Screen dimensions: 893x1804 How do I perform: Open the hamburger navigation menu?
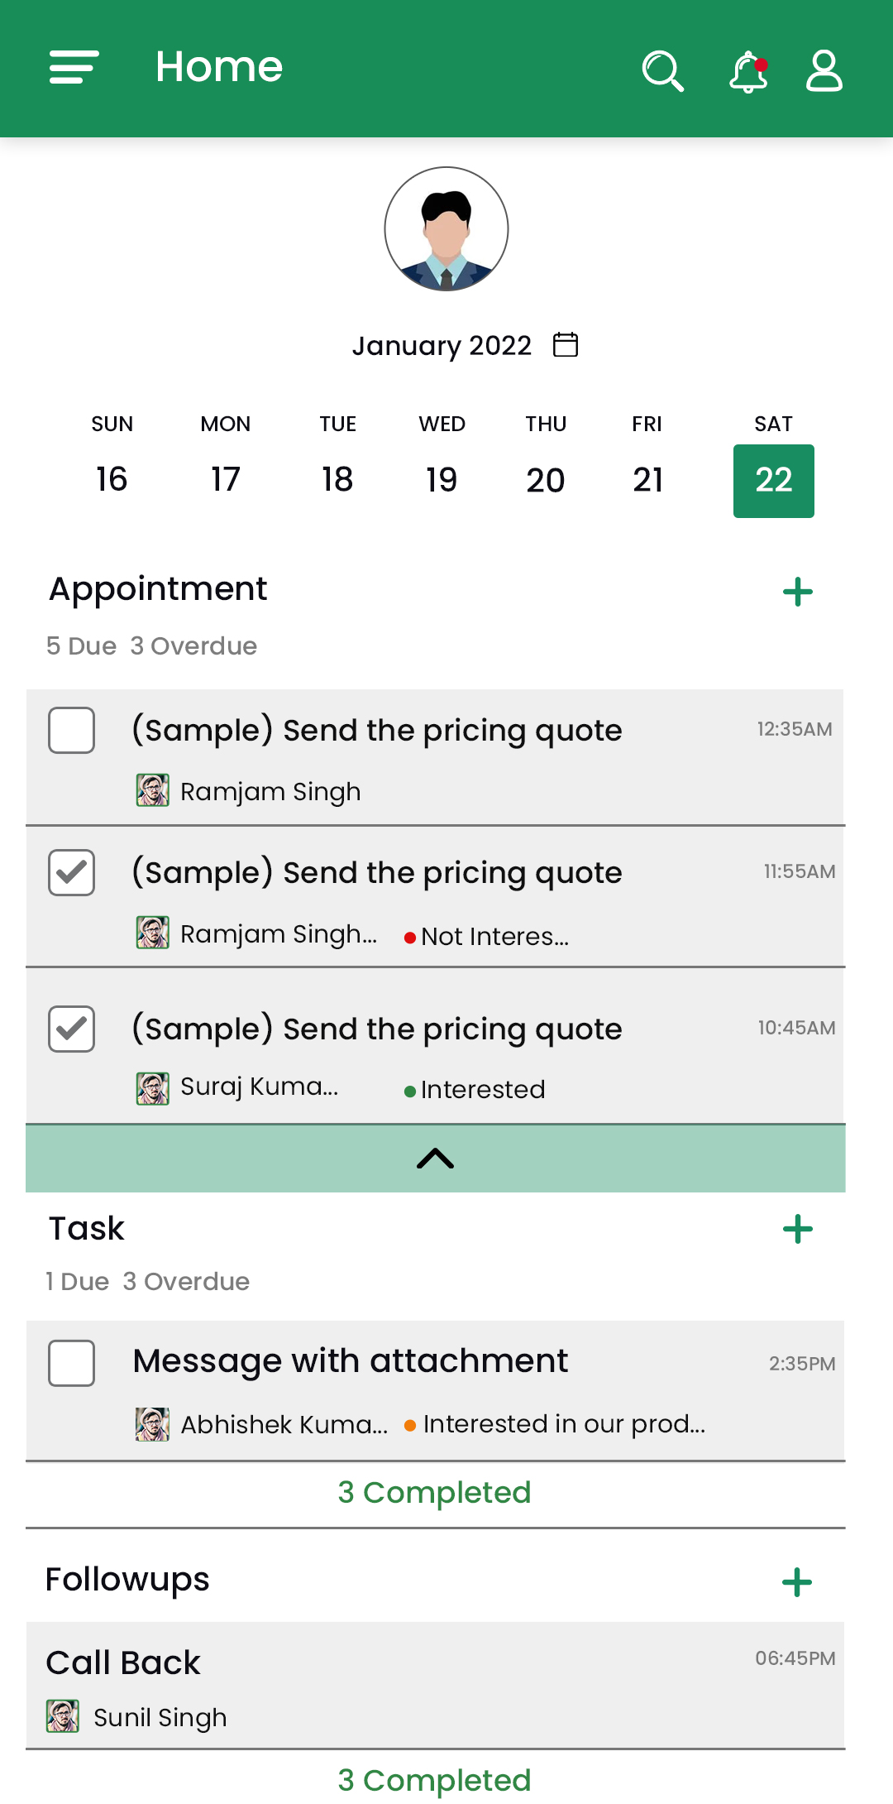pos(74,67)
